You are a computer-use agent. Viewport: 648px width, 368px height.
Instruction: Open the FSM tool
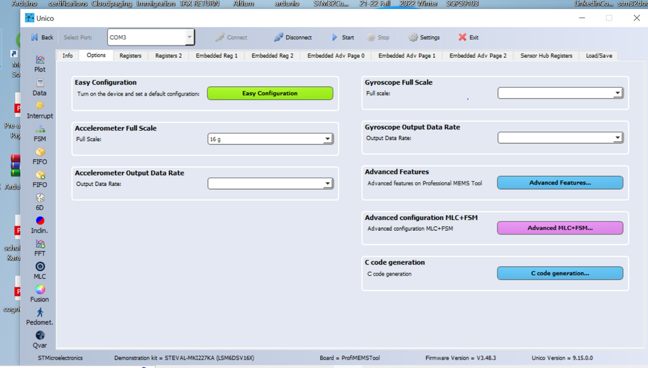40,133
